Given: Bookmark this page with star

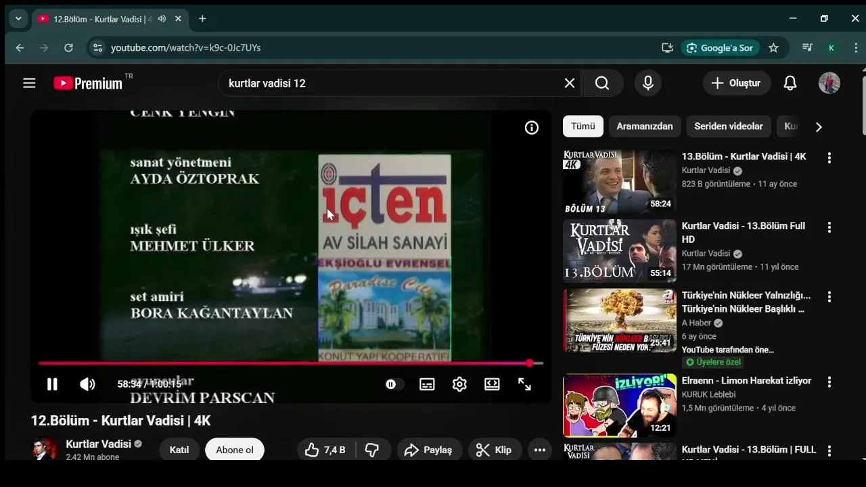Looking at the screenshot, I should [x=774, y=47].
